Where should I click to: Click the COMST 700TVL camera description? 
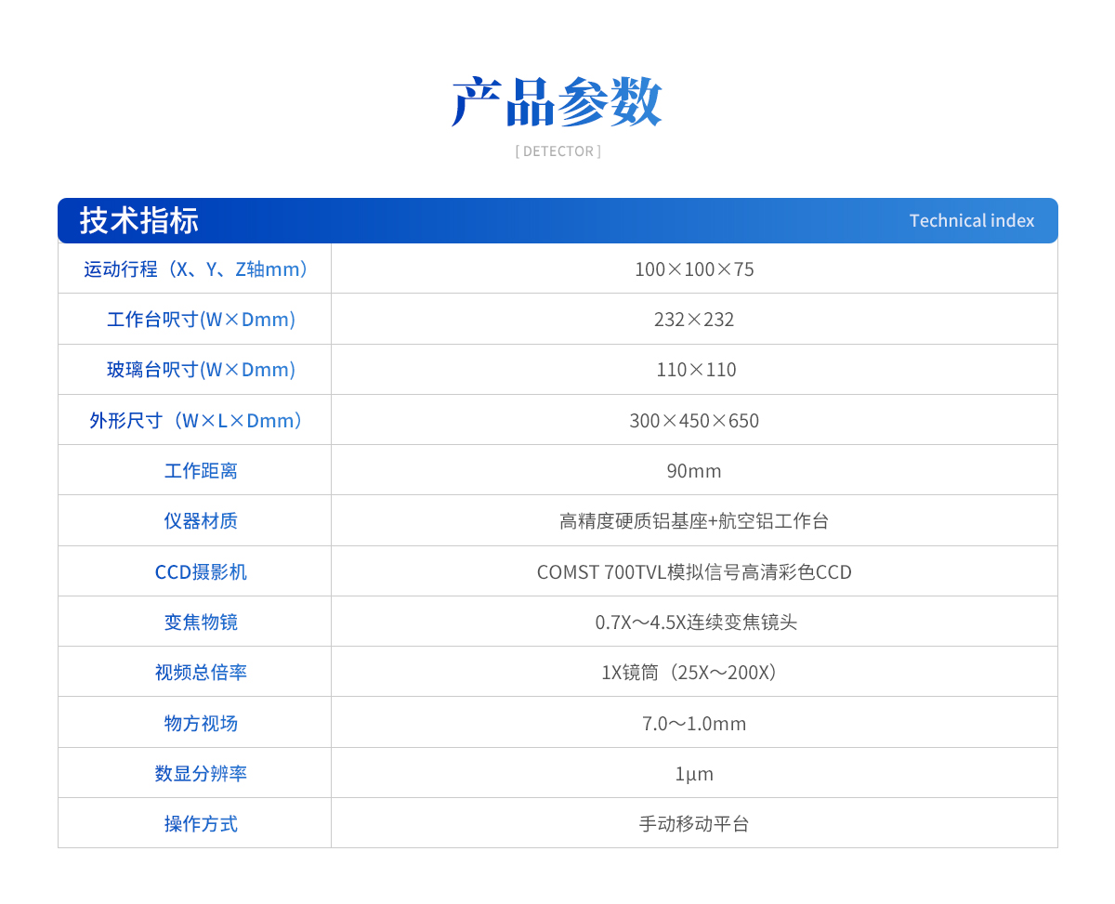694,572
